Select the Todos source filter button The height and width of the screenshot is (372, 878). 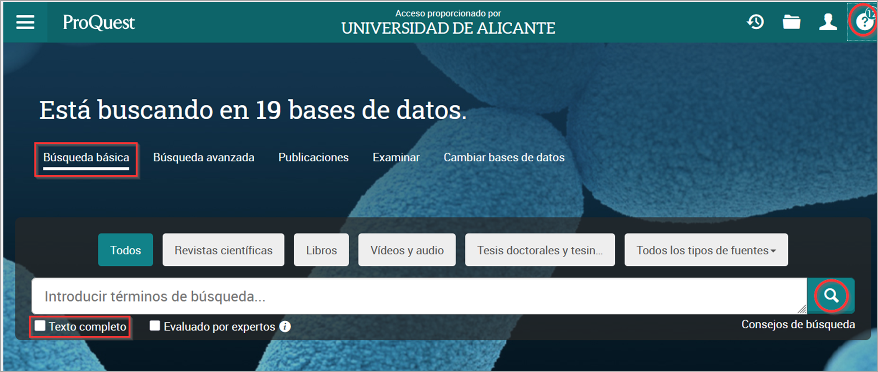(x=126, y=250)
